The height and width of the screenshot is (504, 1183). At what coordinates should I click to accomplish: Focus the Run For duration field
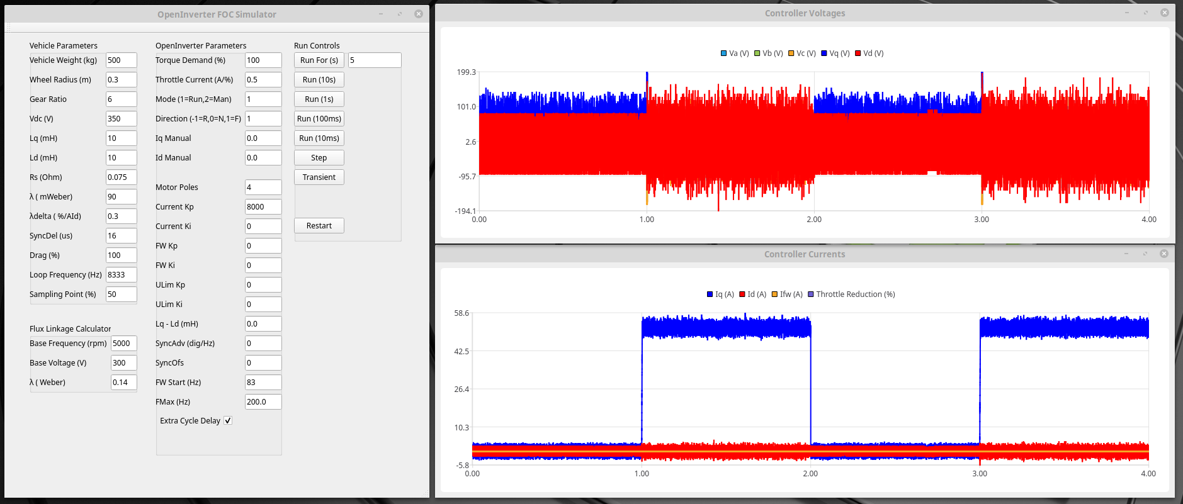tap(374, 60)
